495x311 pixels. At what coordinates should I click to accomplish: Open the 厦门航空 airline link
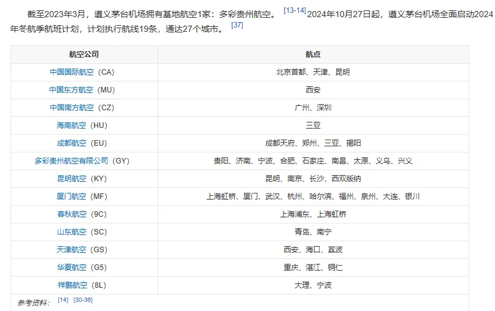[x=71, y=197]
